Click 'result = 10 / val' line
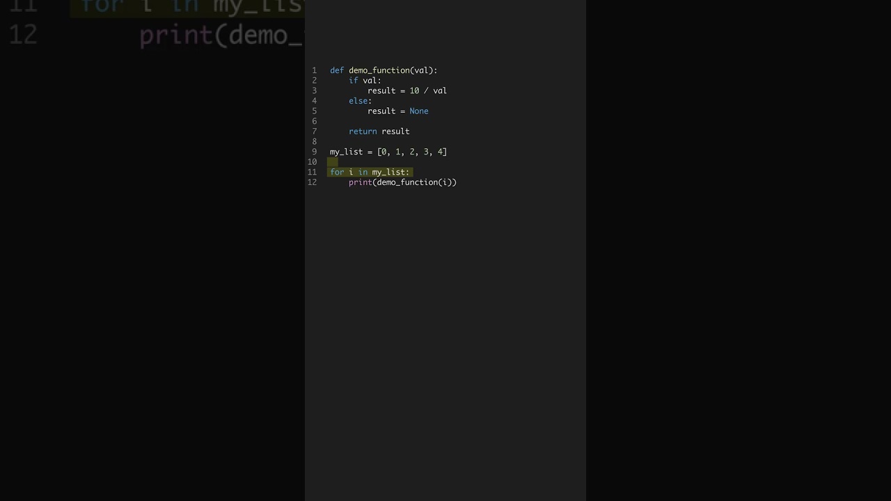 (407, 90)
